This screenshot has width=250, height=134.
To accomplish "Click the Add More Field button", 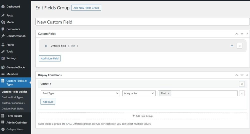I will point(50,58).
